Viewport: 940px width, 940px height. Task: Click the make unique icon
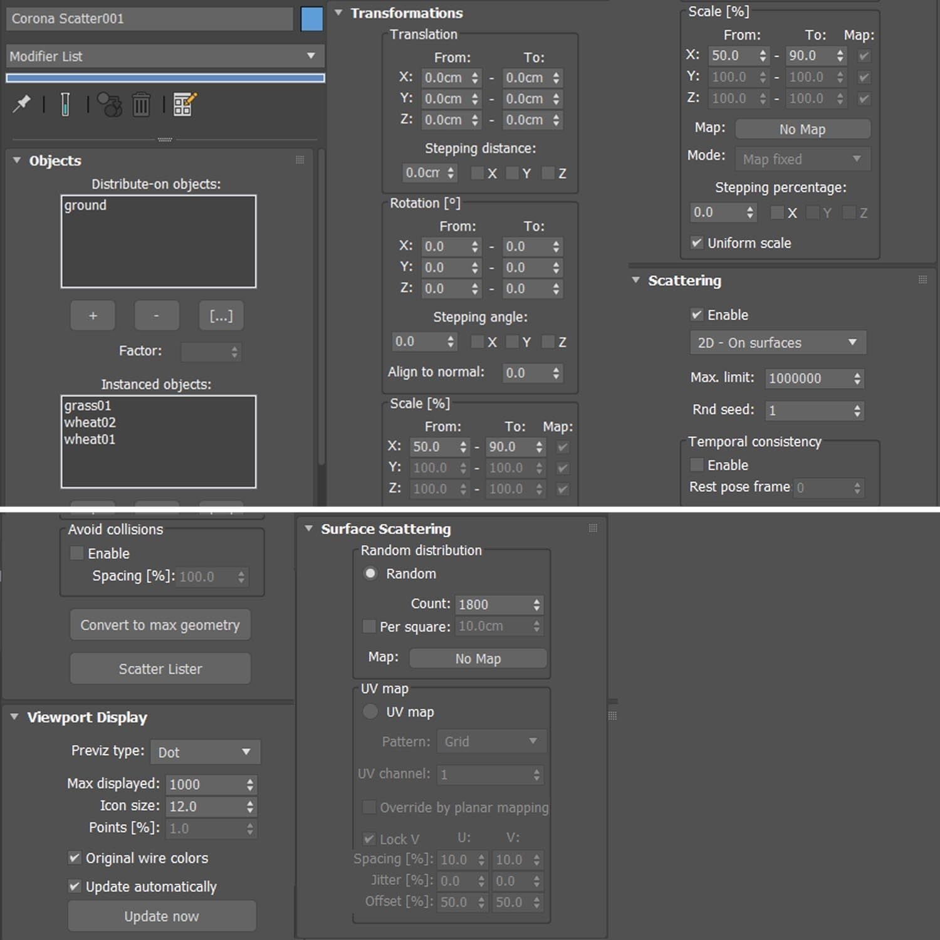pyautogui.click(x=110, y=105)
